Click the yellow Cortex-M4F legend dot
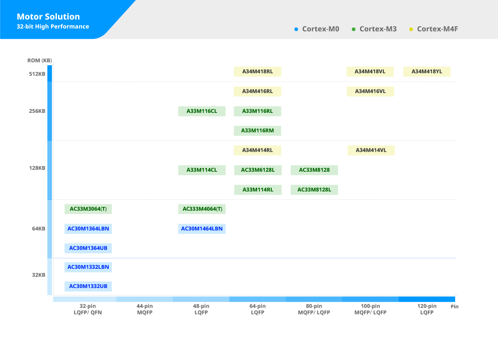 (411, 29)
